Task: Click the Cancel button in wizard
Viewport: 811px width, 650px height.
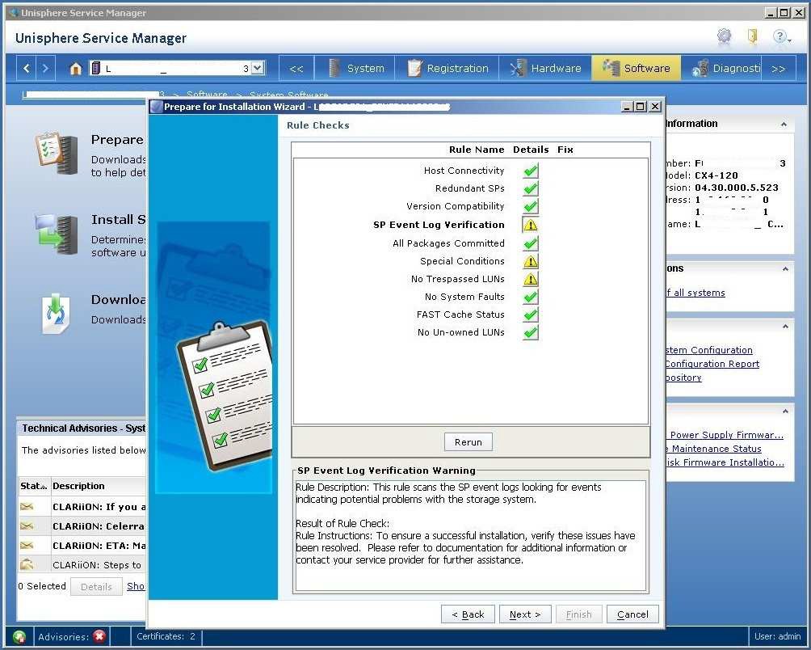Action: tap(632, 614)
